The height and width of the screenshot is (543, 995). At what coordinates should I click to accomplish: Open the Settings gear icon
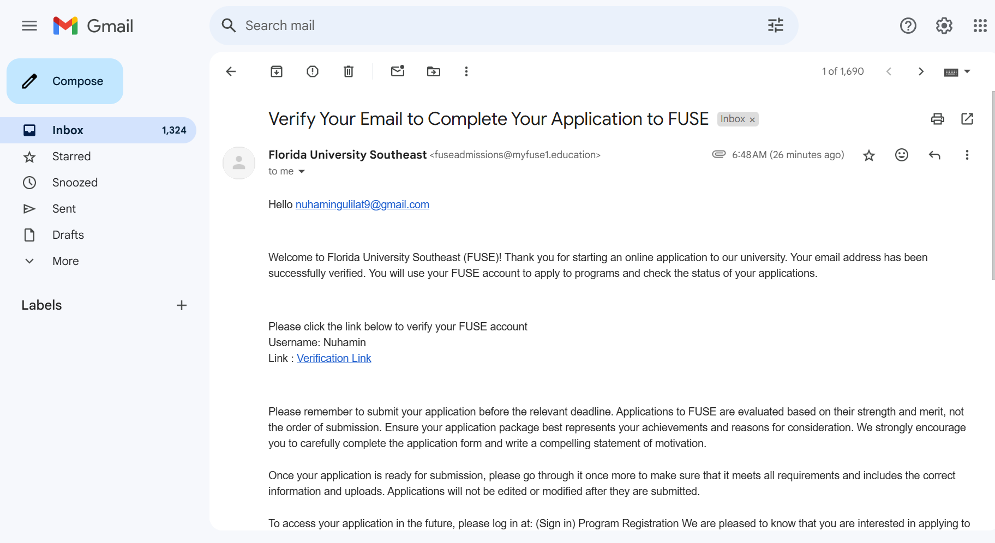pyautogui.click(x=944, y=26)
